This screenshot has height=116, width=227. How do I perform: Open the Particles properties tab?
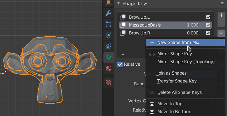click(x=108, y=24)
